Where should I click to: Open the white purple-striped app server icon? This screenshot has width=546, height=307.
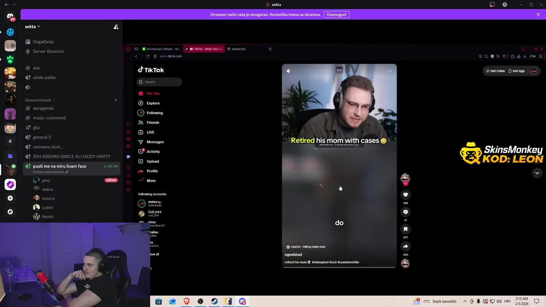point(10,184)
